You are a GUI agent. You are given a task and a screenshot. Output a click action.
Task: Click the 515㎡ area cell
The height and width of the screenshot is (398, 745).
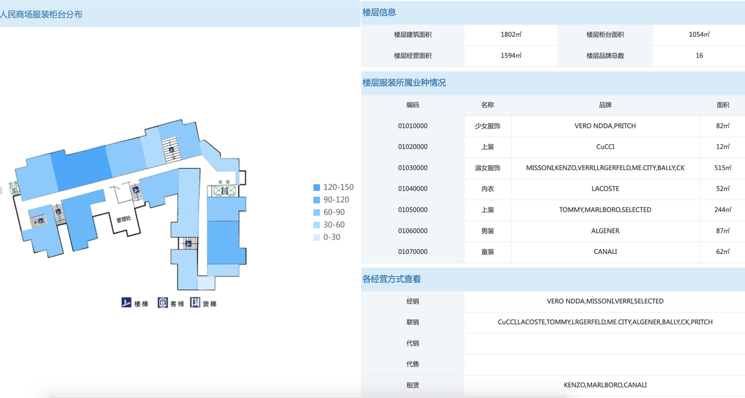click(x=723, y=168)
